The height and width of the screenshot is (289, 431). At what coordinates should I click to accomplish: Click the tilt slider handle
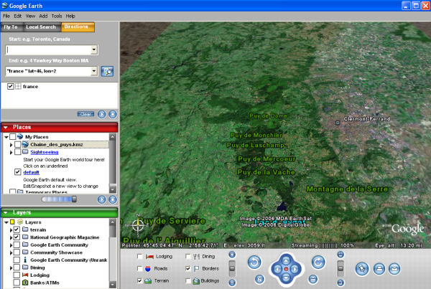[x=340, y=267]
